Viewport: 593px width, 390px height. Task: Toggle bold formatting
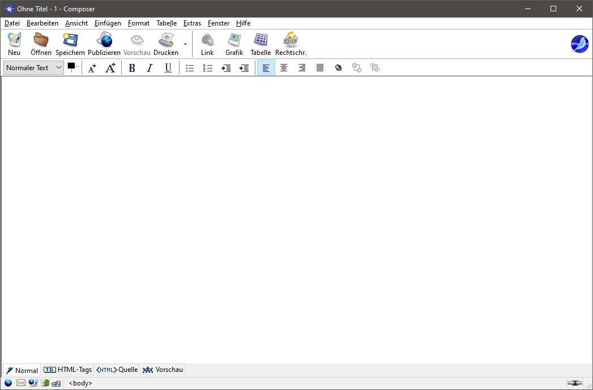pos(132,68)
